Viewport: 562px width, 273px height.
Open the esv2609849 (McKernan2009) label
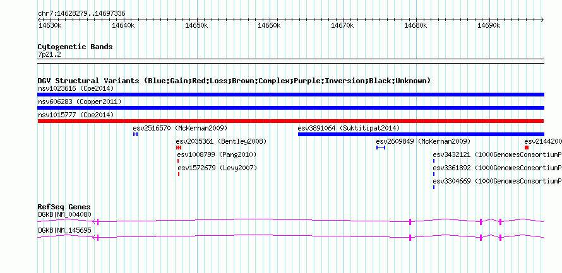(x=423, y=141)
